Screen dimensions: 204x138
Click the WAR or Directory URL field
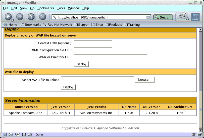pos(111,57)
